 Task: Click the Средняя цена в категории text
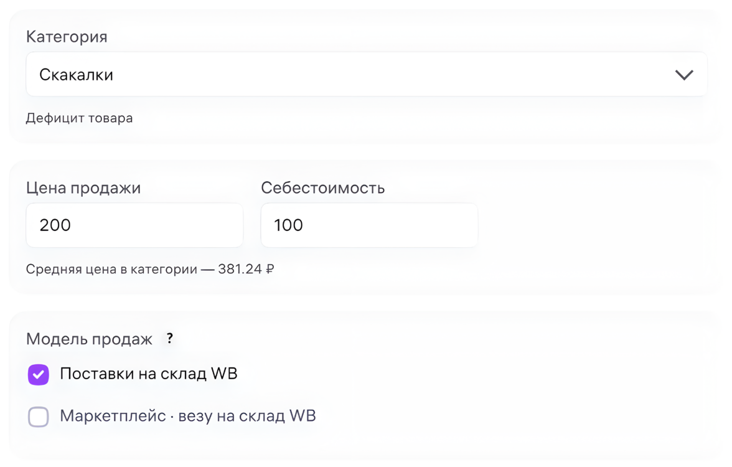pyautogui.click(x=112, y=270)
